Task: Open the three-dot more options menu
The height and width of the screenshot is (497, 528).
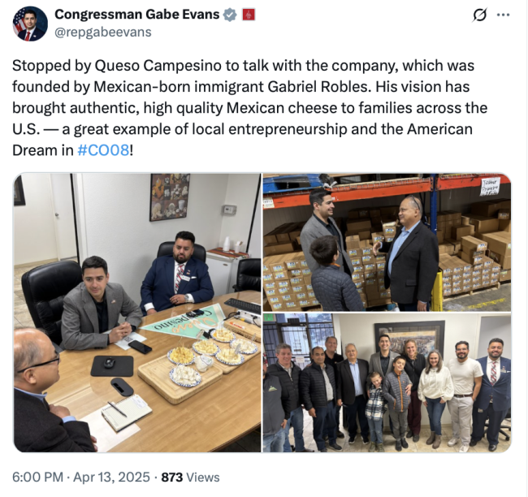Action: pyautogui.click(x=504, y=15)
